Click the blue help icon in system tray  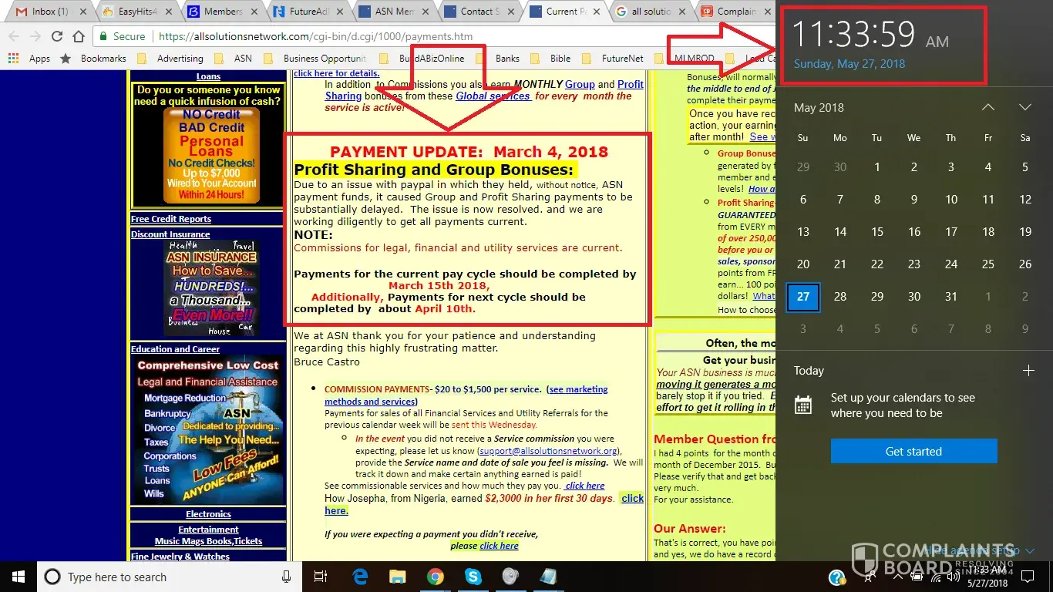[836, 577]
